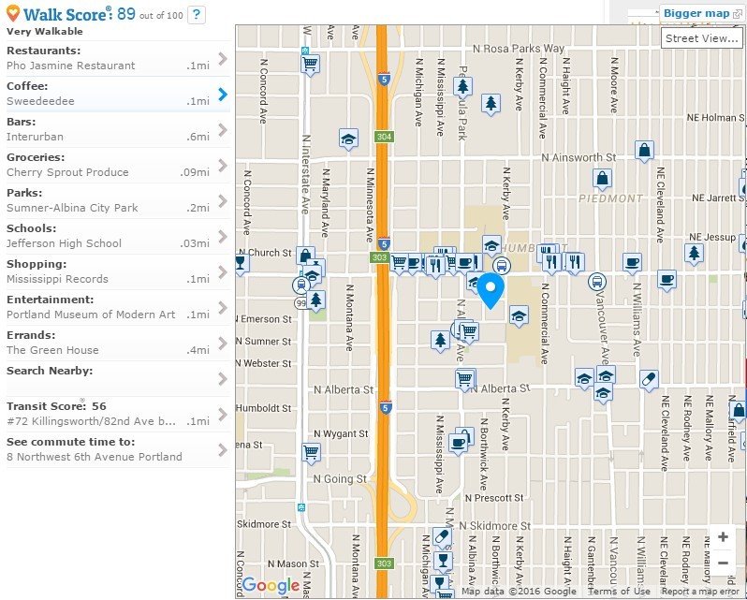Zoom in on the map

(723, 537)
